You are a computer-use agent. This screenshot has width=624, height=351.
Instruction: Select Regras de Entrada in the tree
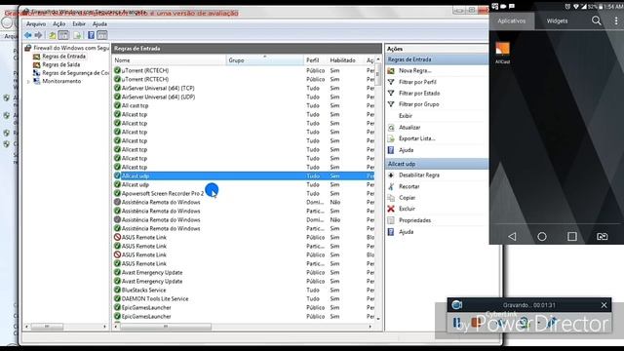pyautogui.click(x=63, y=57)
